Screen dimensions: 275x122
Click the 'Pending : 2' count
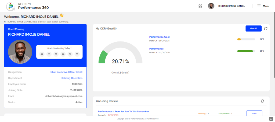click(x=203, y=113)
